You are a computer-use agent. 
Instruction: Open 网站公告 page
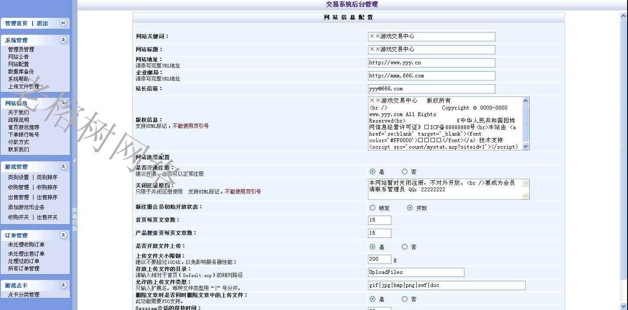pyautogui.click(x=18, y=57)
